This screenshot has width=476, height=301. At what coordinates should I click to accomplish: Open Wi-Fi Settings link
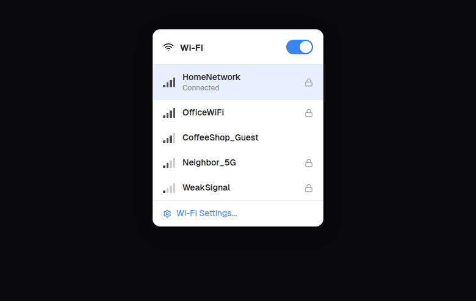206,213
